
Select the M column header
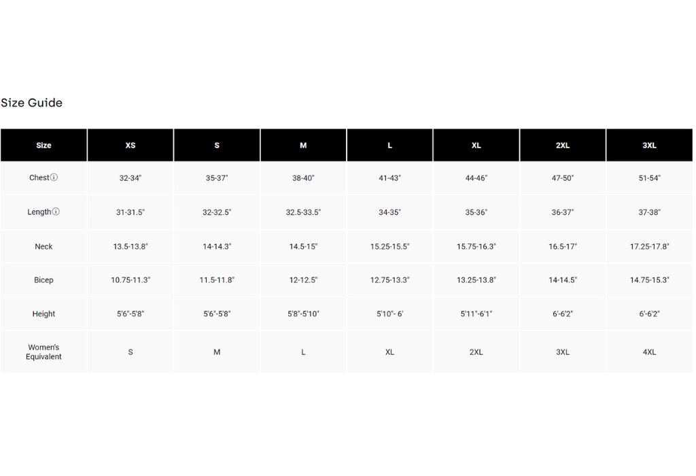click(303, 146)
